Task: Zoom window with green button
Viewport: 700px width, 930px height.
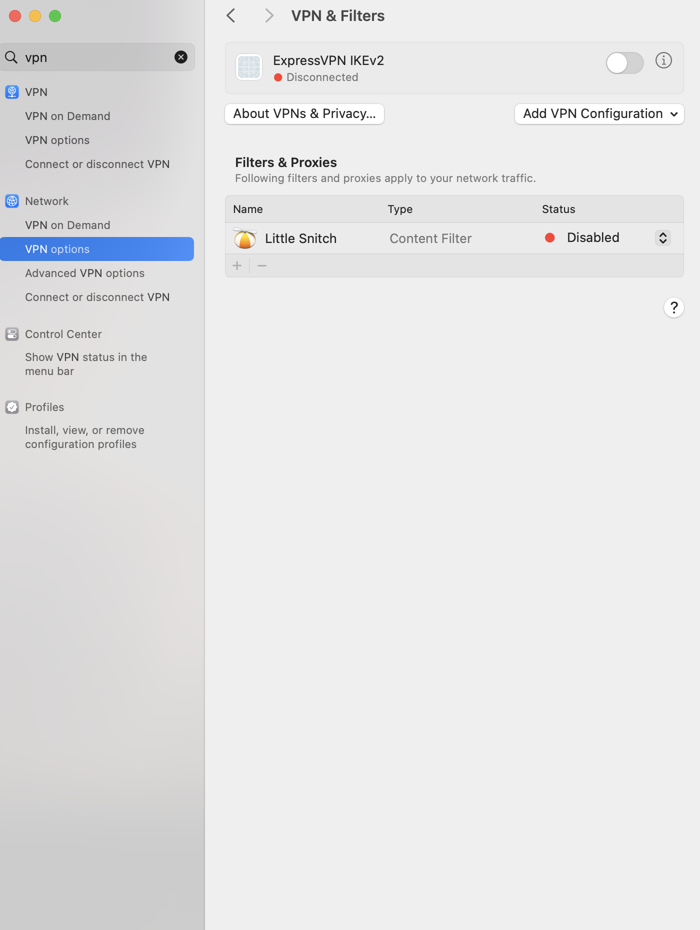Action: click(x=55, y=16)
